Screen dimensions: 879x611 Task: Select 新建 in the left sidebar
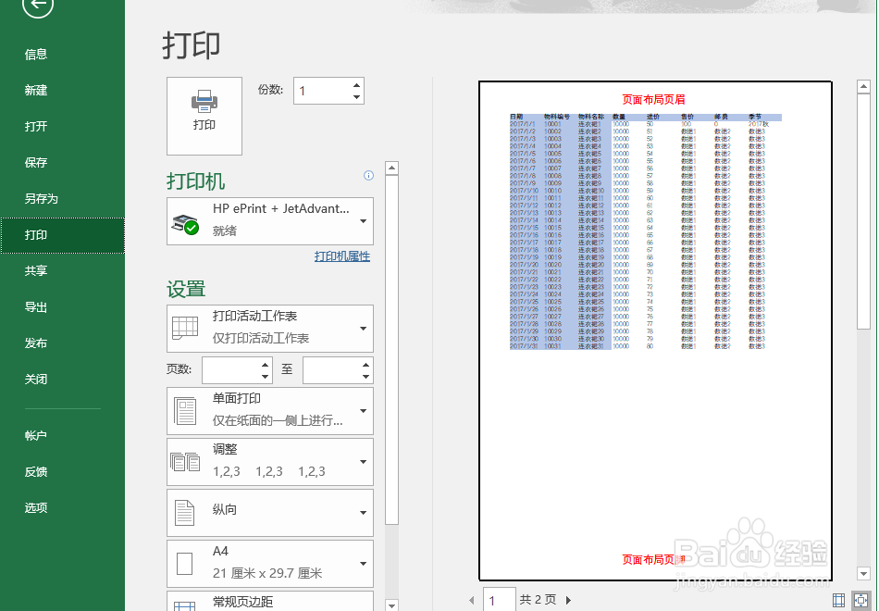[35, 90]
